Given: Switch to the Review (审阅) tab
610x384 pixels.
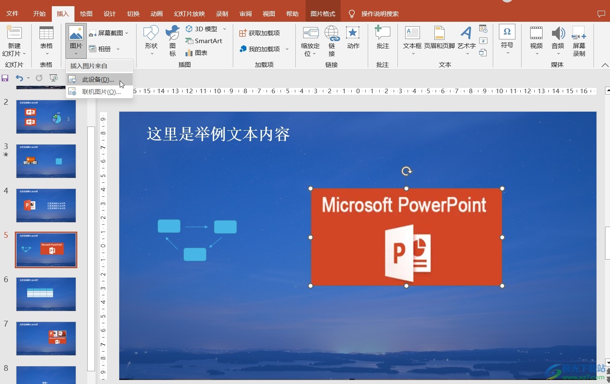Looking at the screenshot, I should pos(246,14).
